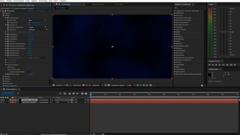Click Сбросить reset link for Particular
Screen dimensions: 240x135
[31, 11]
